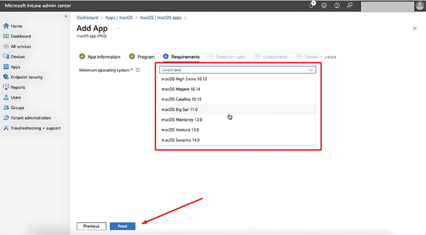Screen dimensions: 426x235
Task: Select the Assignments step
Action: pyautogui.click(x=271, y=57)
